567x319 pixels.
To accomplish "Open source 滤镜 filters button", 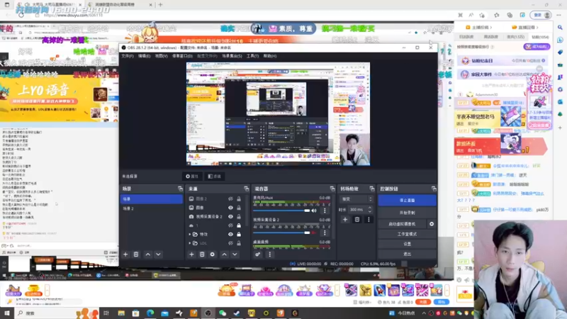I will 215,176.
